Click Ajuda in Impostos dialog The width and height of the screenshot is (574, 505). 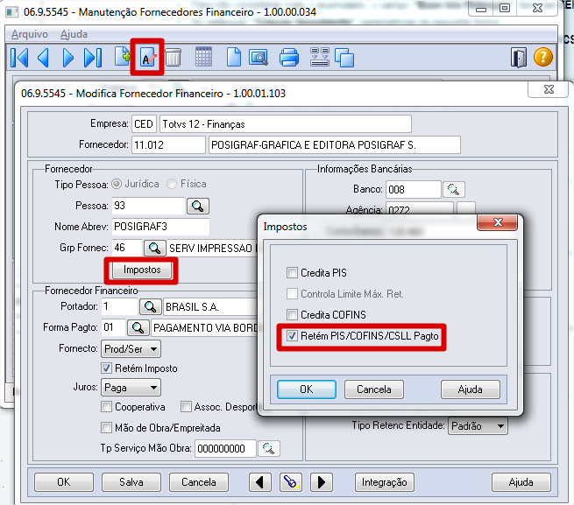471,389
